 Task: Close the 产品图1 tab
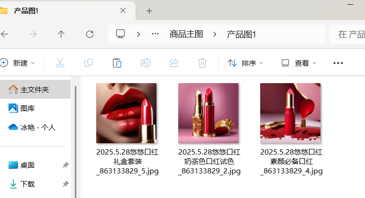pyautogui.click(x=123, y=10)
